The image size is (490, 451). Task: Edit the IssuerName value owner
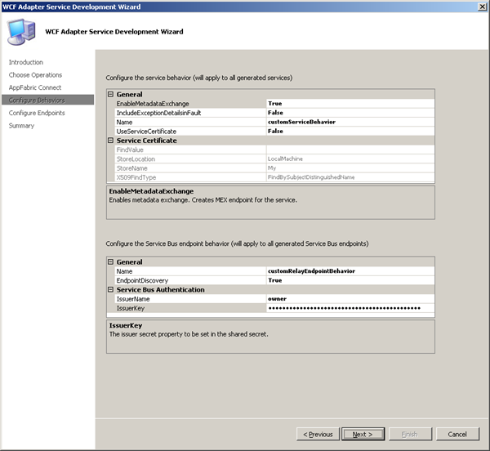click(350, 299)
